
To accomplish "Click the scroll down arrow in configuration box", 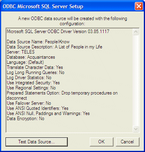I will click(x=136, y=129).
